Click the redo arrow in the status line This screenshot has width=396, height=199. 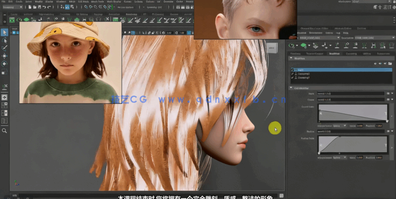pyautogui.click(x=49, y=7)
